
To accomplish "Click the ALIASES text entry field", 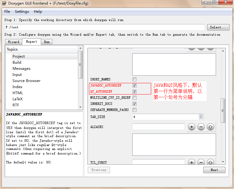I will point(158,127).
